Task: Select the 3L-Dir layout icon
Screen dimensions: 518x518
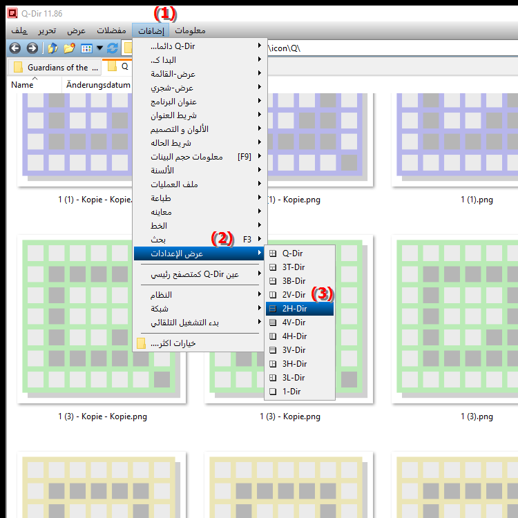Action: [273, 378]
